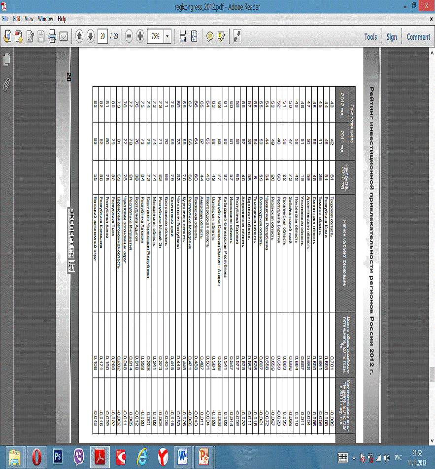Viewport: 435px width, 469px height.
Task: Open Yandex browser from the taskbar
Action: [163, 457]
